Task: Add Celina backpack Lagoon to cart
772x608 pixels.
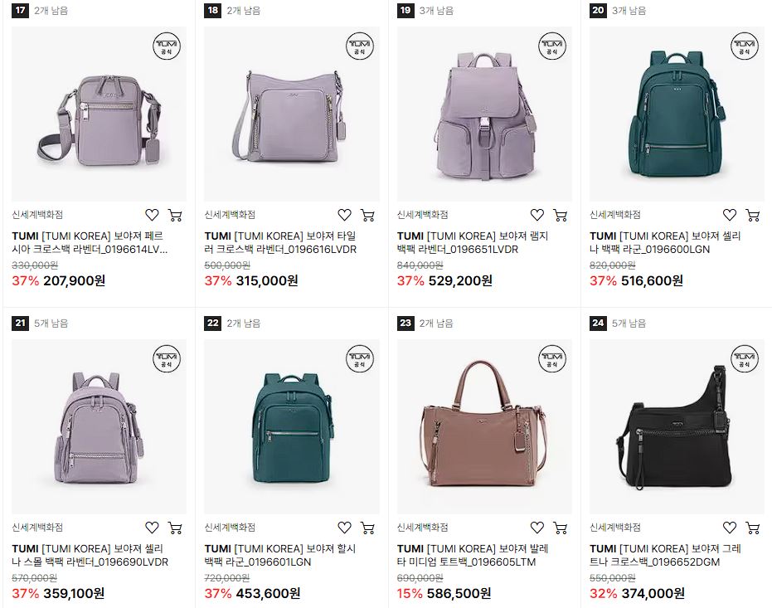Action: click(x=752, y=215)
